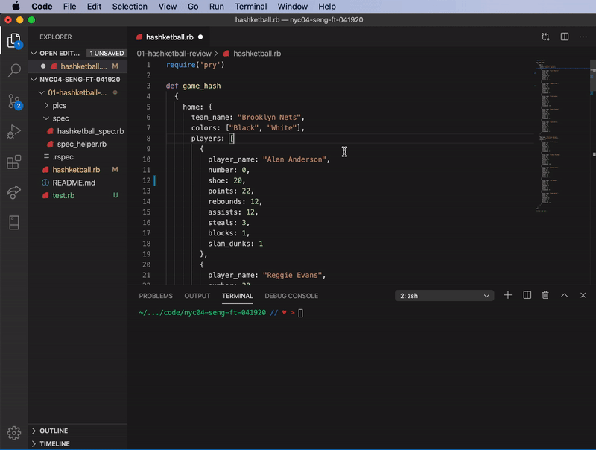Open the Code application menu
This screenshot has width=596, height=450.
click(x=42, y=7)
